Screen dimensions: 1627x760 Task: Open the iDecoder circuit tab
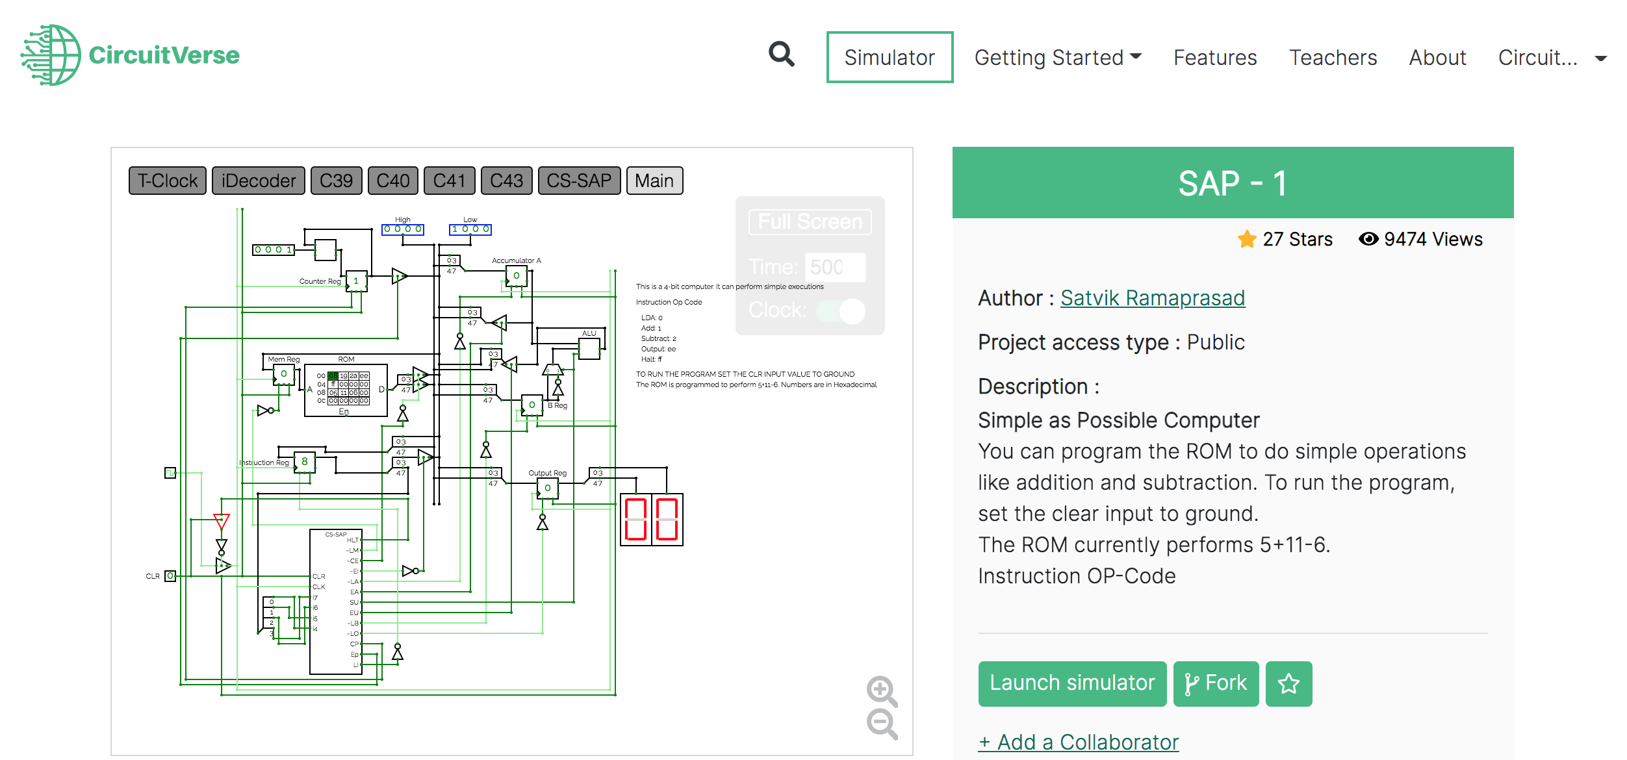click(x=258, y=181)
